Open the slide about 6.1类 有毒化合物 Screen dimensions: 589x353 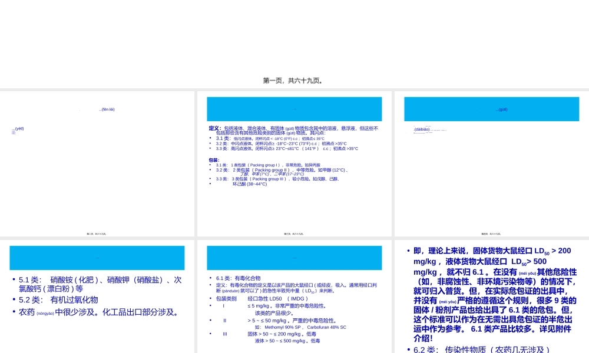pos(294,294)
